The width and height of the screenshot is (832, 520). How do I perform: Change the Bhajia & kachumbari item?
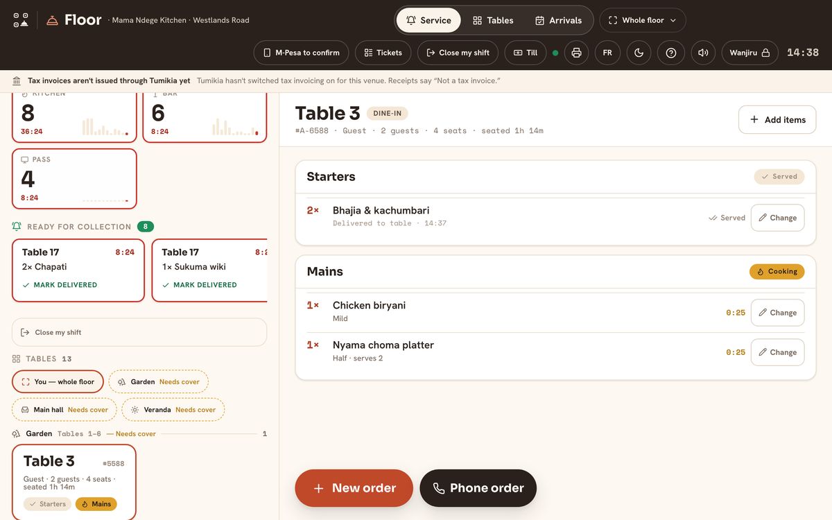(x=778, y=218)
